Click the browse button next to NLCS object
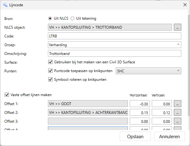190x146 pixels. point(177,27)
